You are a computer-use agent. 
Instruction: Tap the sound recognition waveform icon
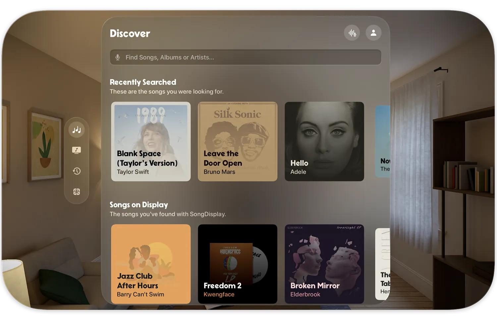tap(352, 33)
